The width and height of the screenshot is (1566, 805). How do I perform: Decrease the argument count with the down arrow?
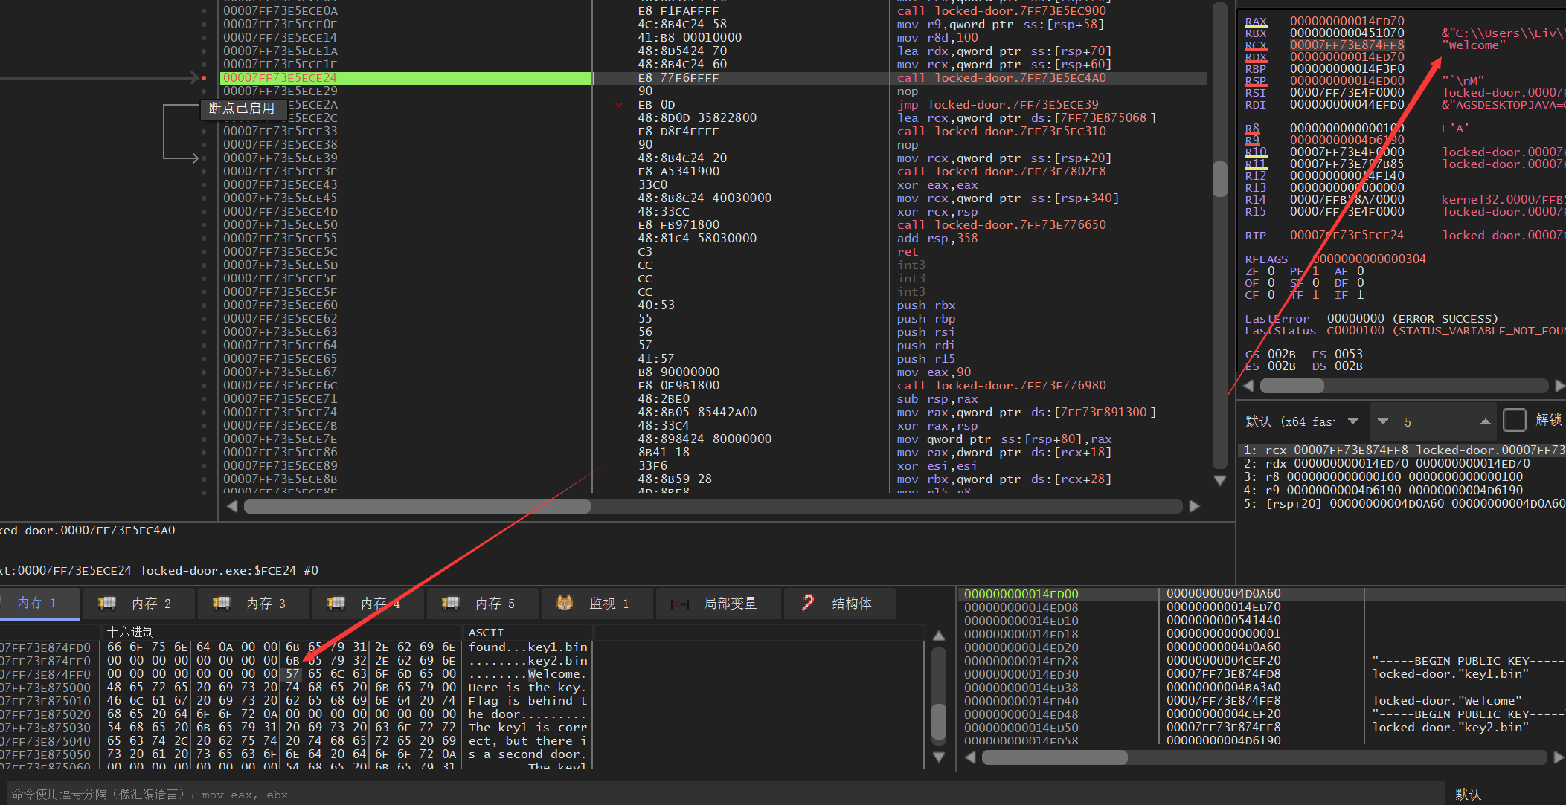[1383, 421]
